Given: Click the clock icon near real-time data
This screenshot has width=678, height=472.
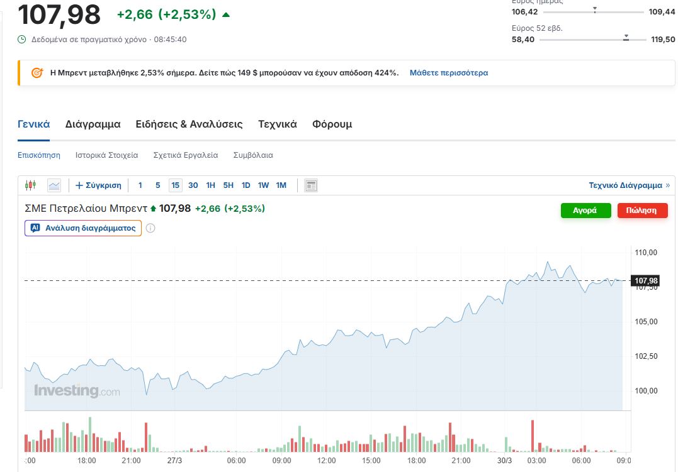Looking at the screenshot, I should pyautogui.click(x=22, y=40).
